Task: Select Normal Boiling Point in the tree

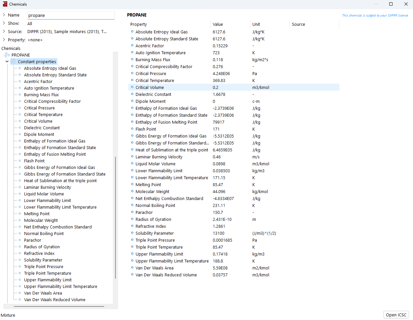Action: 44,233
